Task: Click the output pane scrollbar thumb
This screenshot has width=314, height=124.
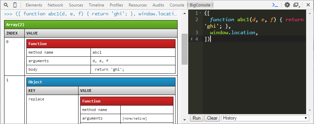Action: (x=184, y=49)
